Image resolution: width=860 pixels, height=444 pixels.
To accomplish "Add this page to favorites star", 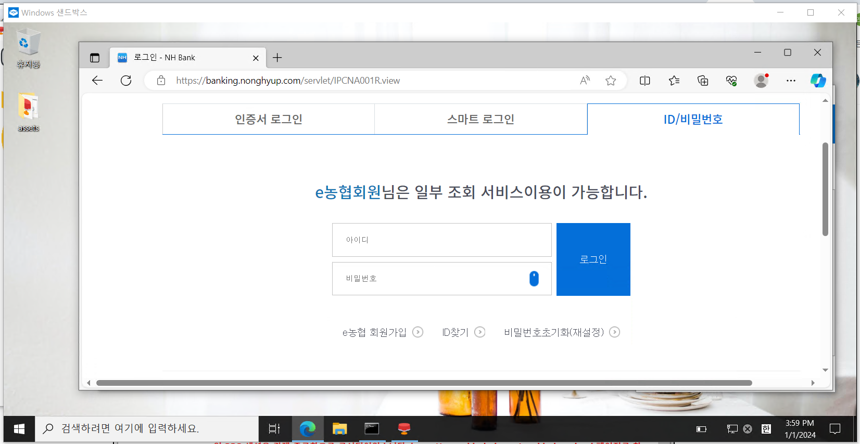I will 611,81.
